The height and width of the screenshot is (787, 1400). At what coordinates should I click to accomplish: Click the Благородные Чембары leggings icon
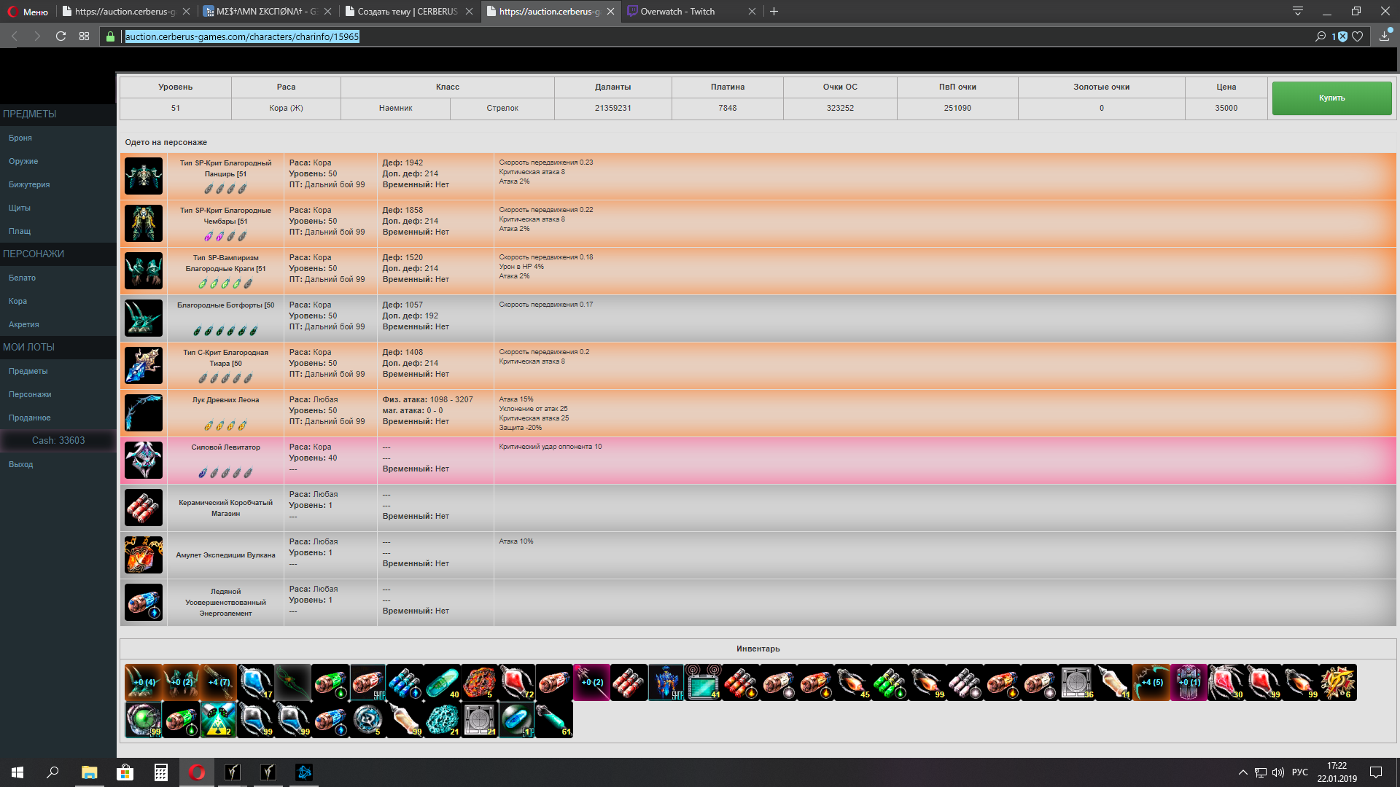coord(144,223)
